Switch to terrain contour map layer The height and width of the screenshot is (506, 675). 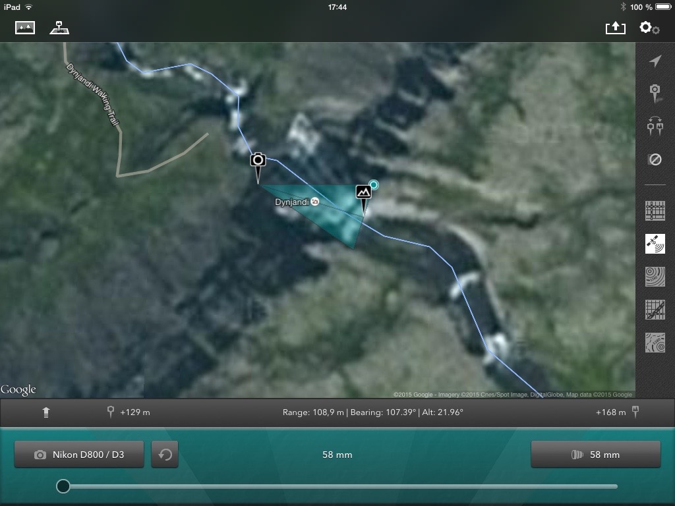click(x=655, y=277)
